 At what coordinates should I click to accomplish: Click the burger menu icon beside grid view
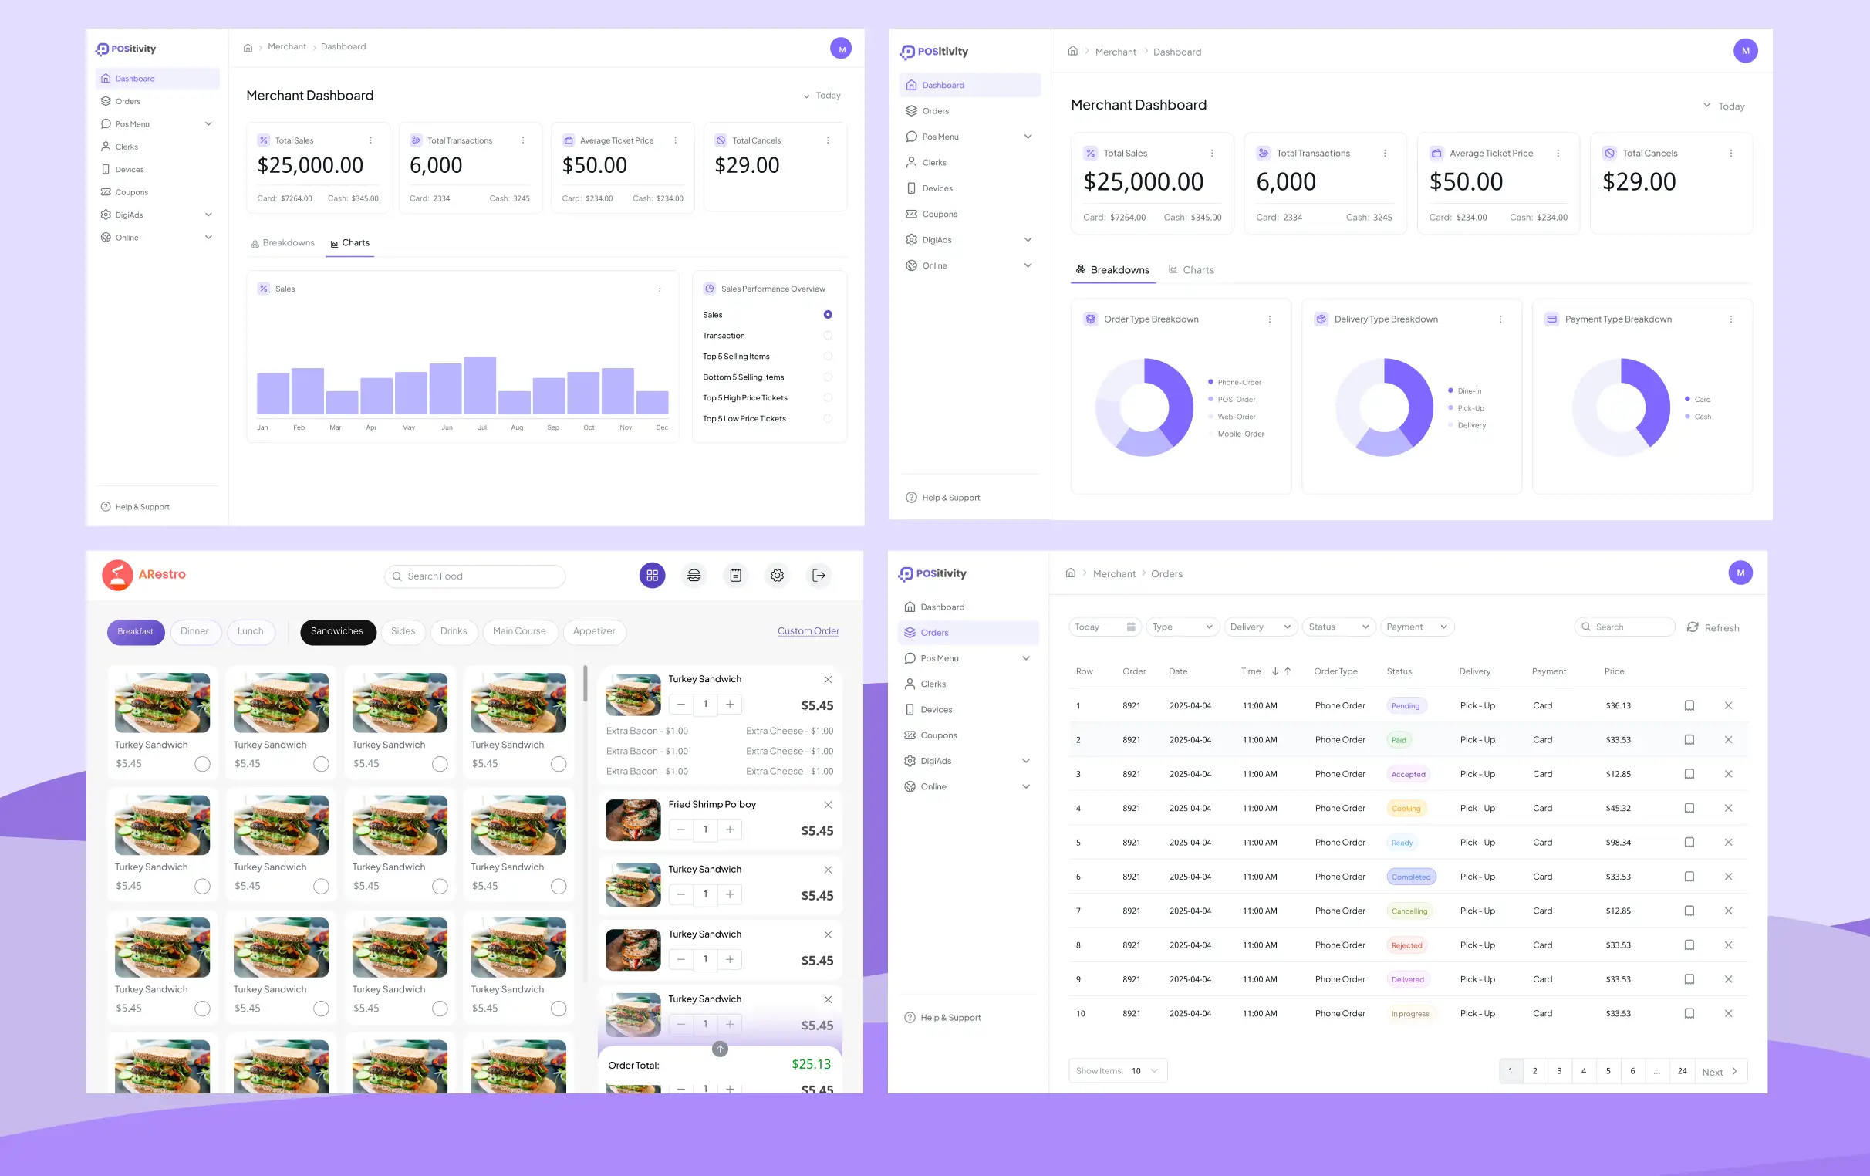click(694, 576)
